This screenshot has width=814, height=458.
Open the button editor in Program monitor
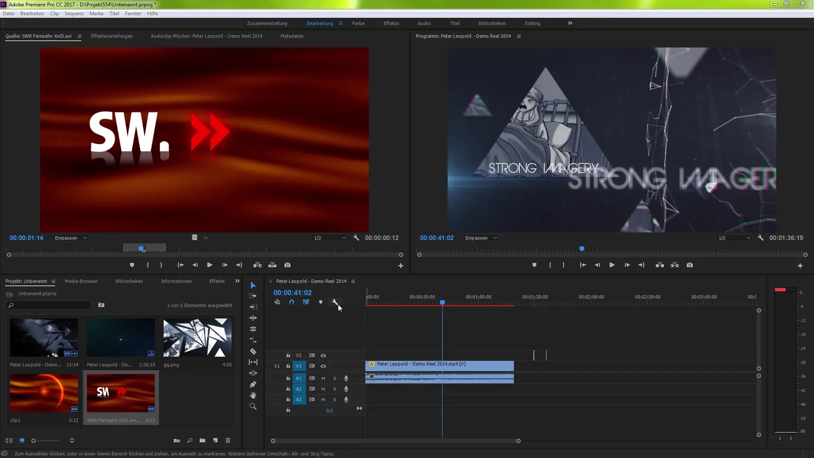(x=800, y=266)
